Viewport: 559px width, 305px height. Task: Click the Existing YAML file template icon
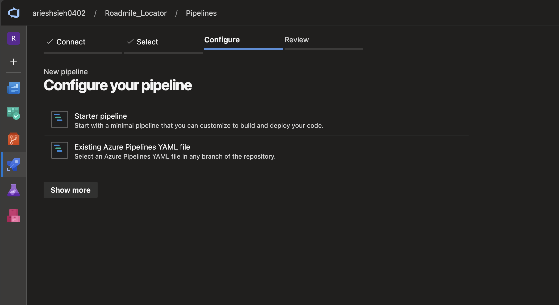coord(60,150)
